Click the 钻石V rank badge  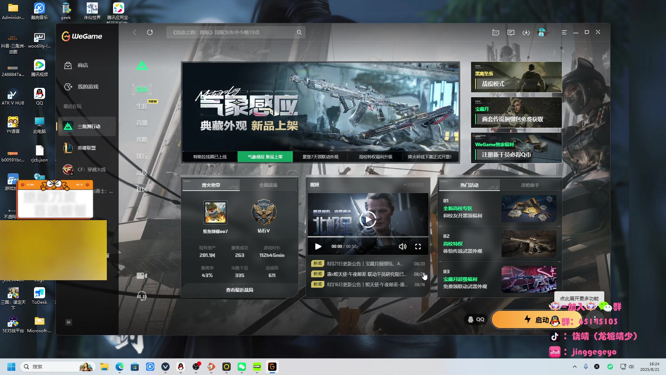264,212
